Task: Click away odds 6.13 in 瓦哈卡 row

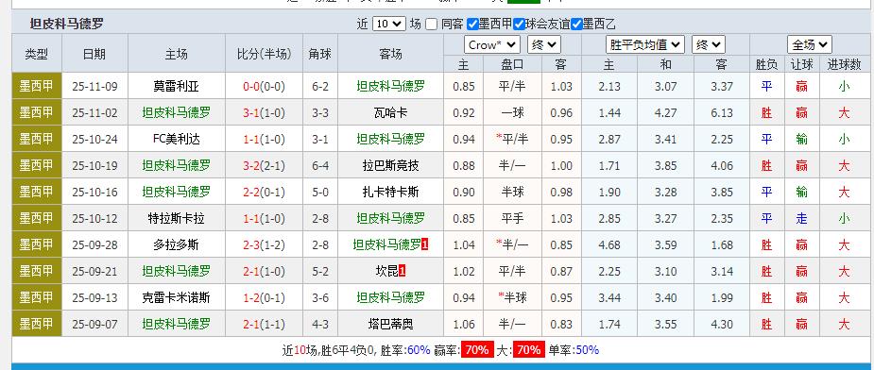Action: [722, 112]
